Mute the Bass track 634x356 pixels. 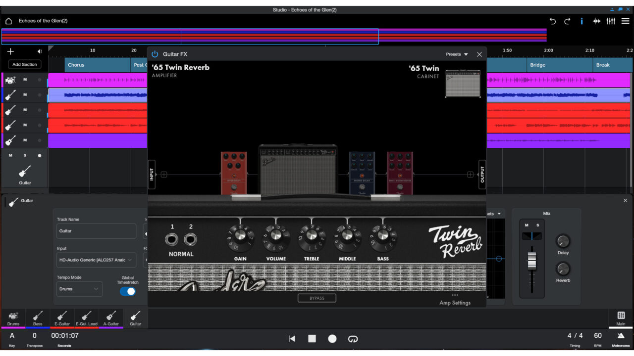click(25, 95)
